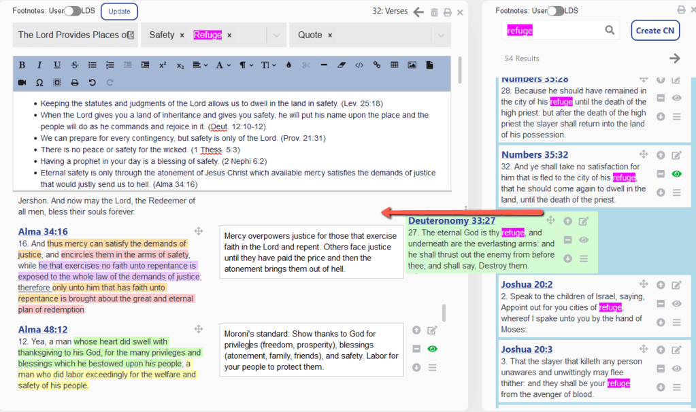
Task: Pick text background color droplet
Action: [x=288, y=65]
